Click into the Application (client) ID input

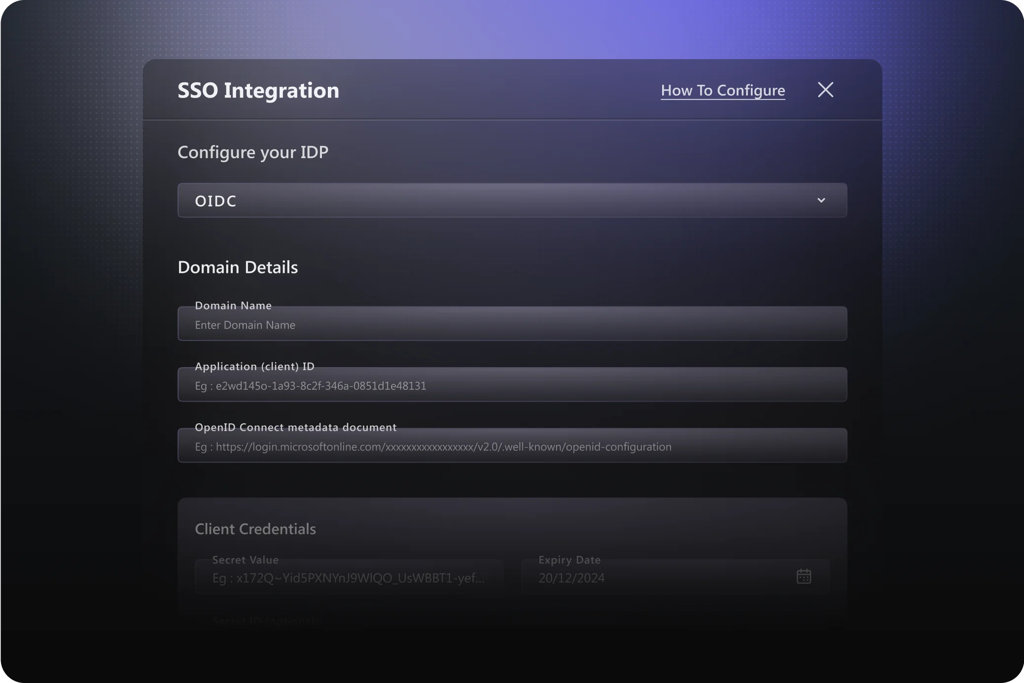(x=511, y=386)
